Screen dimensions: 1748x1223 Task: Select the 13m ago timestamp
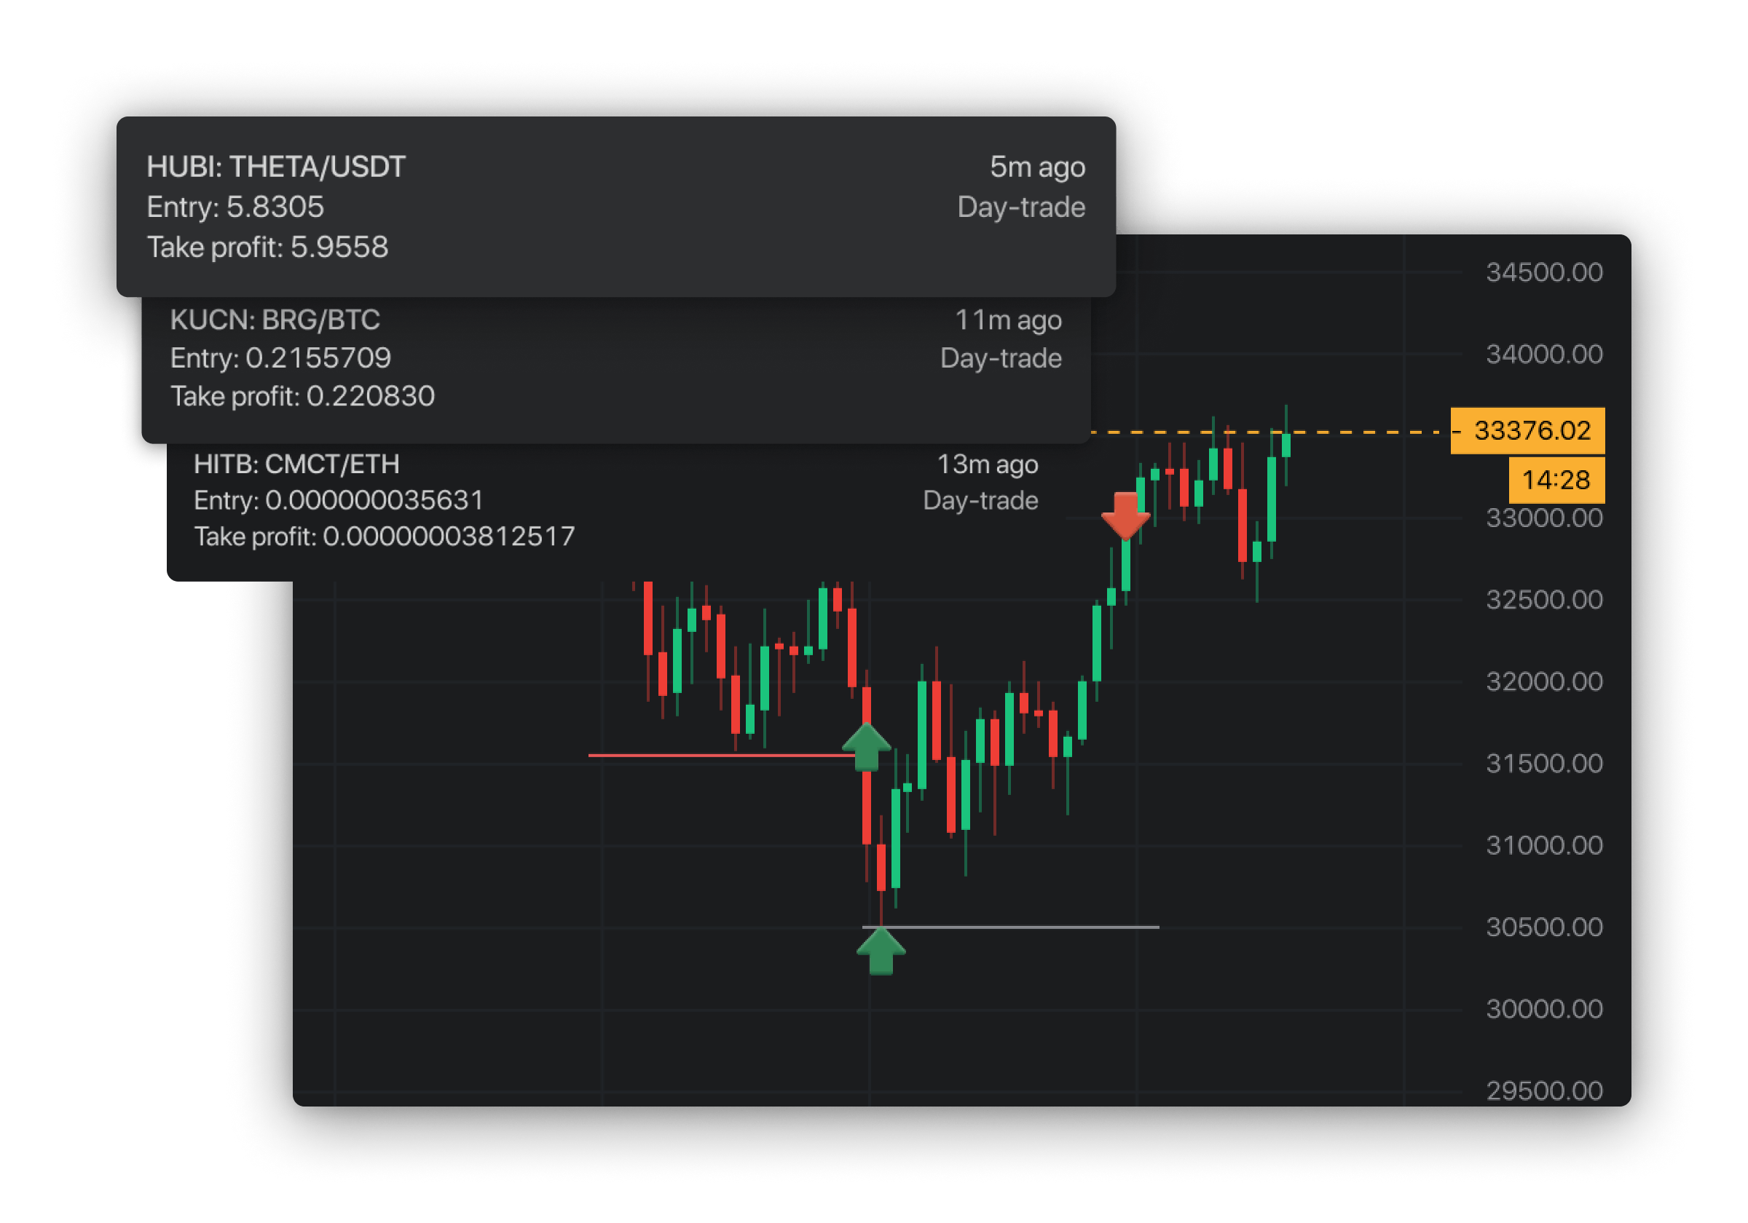click(x=988, y=464)
